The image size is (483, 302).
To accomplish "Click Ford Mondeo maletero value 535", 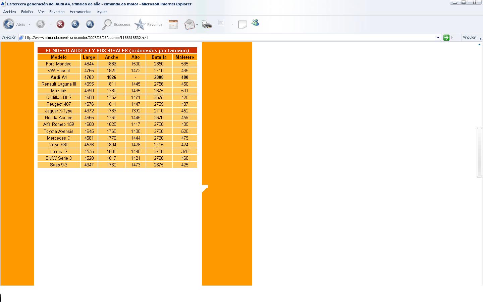I will pyautogui.click(x=185, y=64).
